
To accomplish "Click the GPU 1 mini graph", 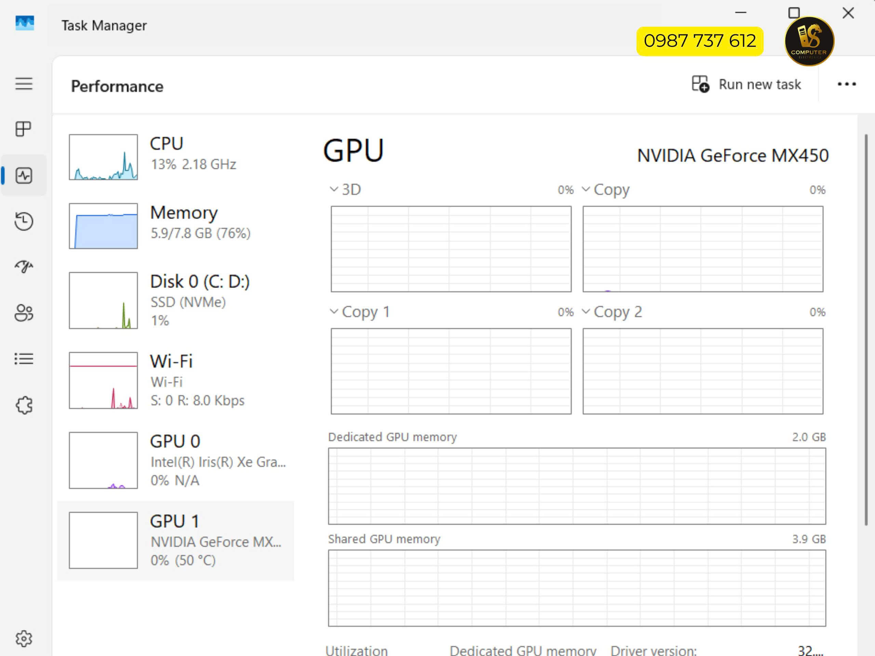I will [103, 541].
